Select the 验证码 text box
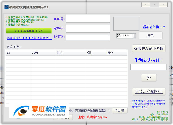Screen dimensions: 173x125 (x=88, y=37)
